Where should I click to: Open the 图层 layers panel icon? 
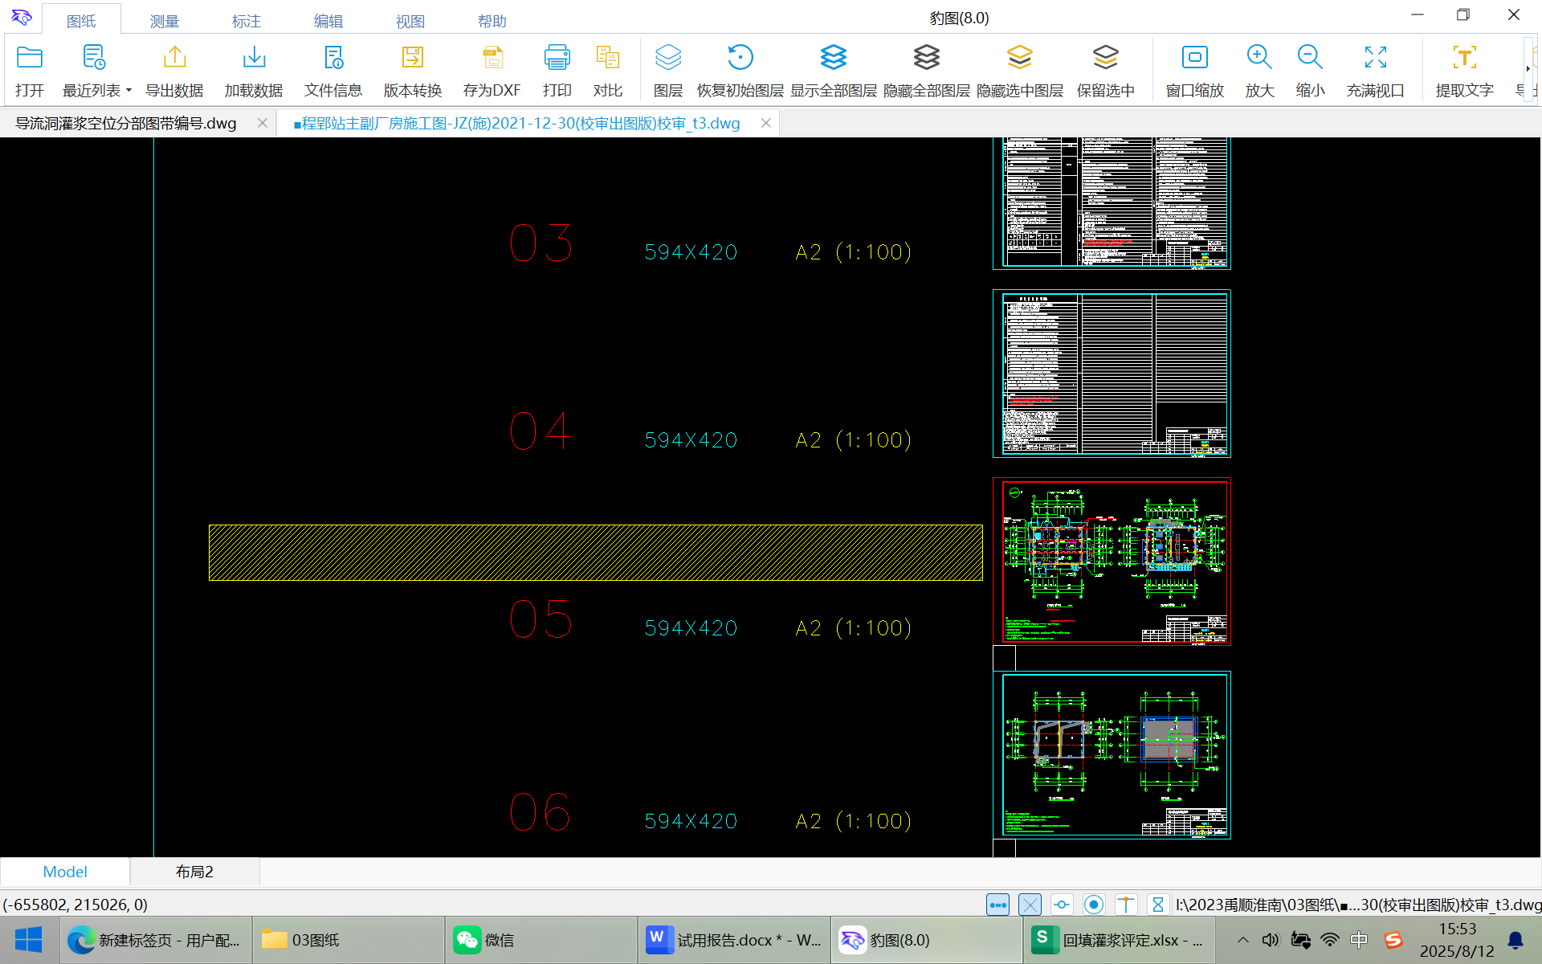click(667, 58)
